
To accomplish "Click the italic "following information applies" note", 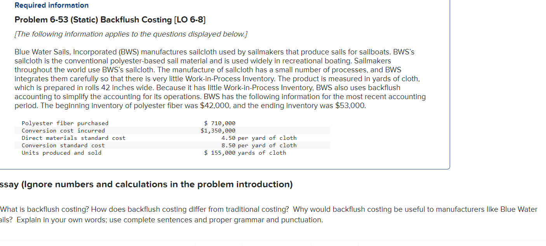I will (x=131, y=34).
